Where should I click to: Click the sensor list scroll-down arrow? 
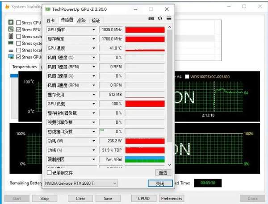coord(170,165)
